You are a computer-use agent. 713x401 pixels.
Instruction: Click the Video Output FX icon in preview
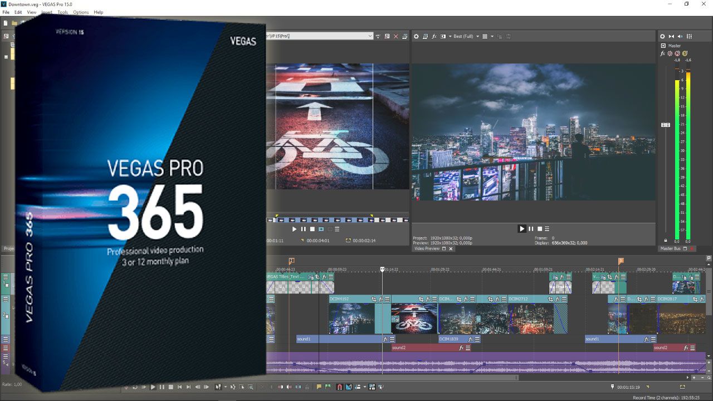(434, 36)
